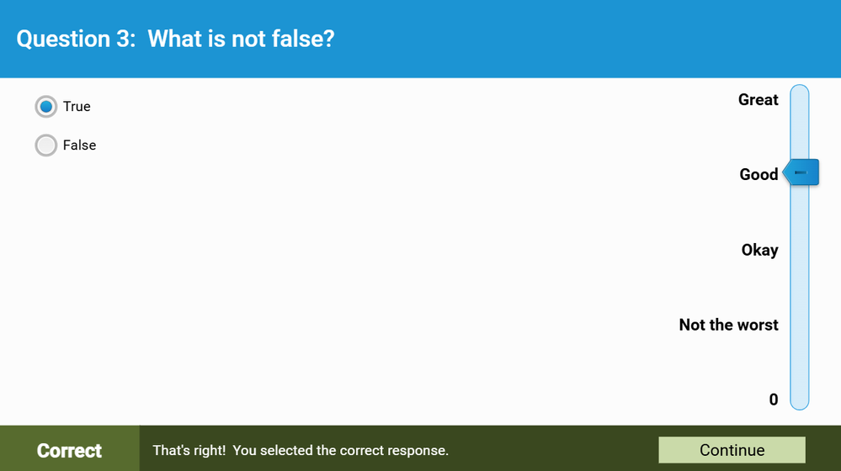
Task: Click the "That's right!" feedback message
Action: pyautogui.click(x=301, y=451)
